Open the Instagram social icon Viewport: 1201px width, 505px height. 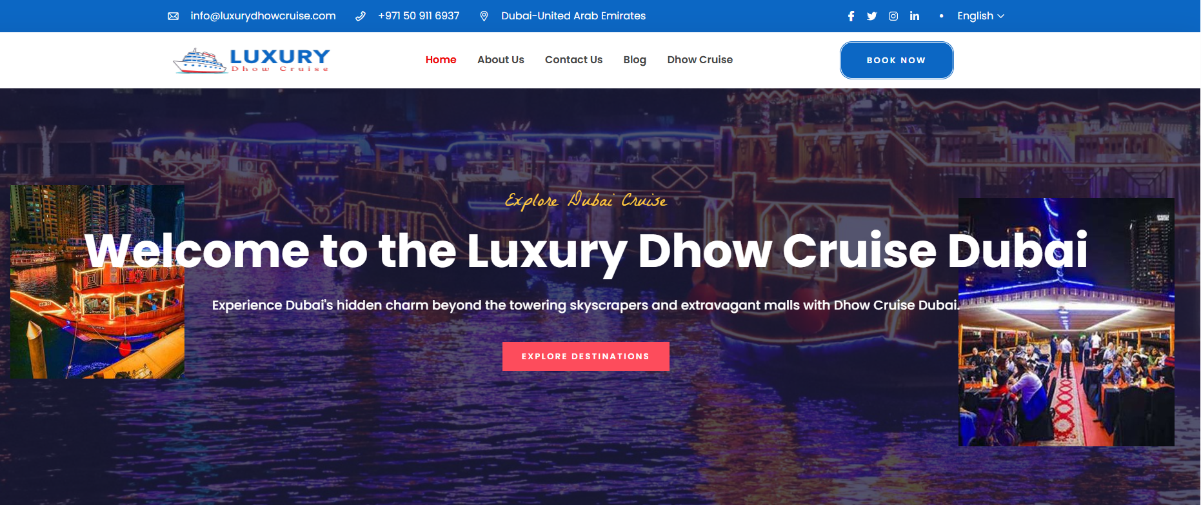pyautogui.click(x=893, y=16)
